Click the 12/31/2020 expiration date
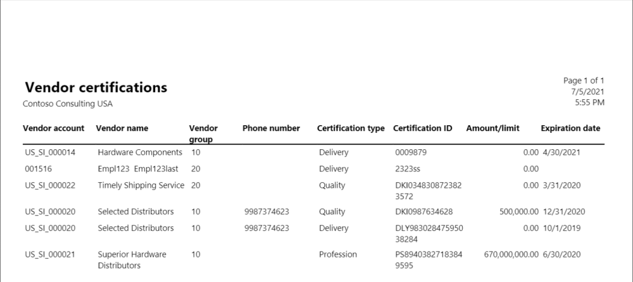Image resolution: width=633 pixels, height=282 pixels. pos(565,211)
